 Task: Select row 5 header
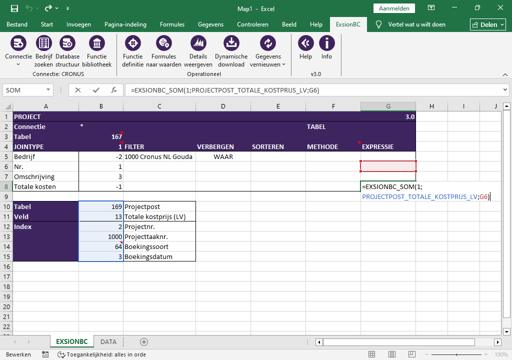tap(6, 157)
